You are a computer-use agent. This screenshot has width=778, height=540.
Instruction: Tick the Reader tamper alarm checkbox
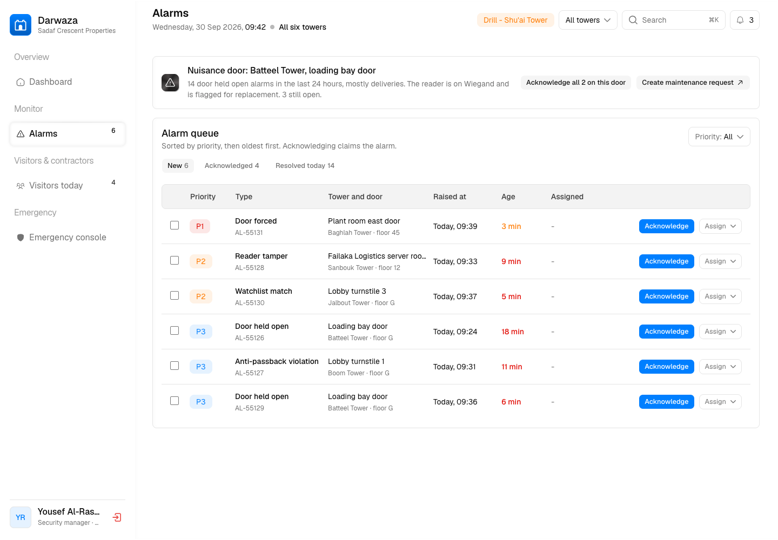point(175,260)
